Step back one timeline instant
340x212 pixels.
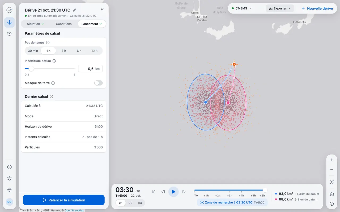click(163, 192)
